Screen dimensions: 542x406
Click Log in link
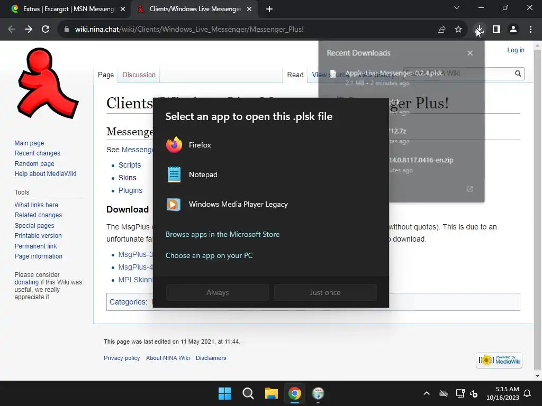click(516, 50)
